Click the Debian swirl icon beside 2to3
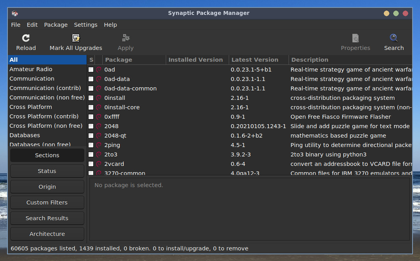Image resolution: width=420 pixels, height=261 pixels. pyautogui.click(x=99, y=154)
